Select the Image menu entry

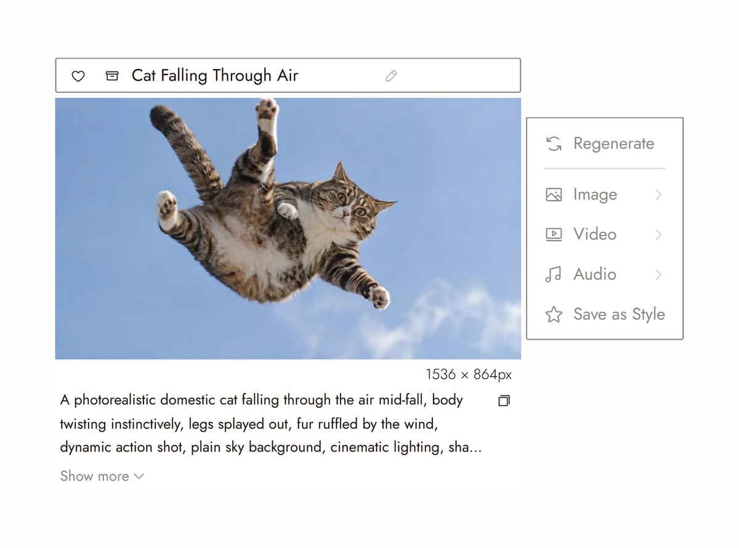pyautogui.click(x=605, y=195)
